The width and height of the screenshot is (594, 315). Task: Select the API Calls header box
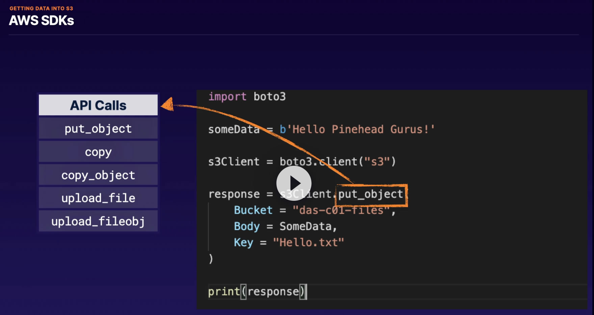click(98, 105)
